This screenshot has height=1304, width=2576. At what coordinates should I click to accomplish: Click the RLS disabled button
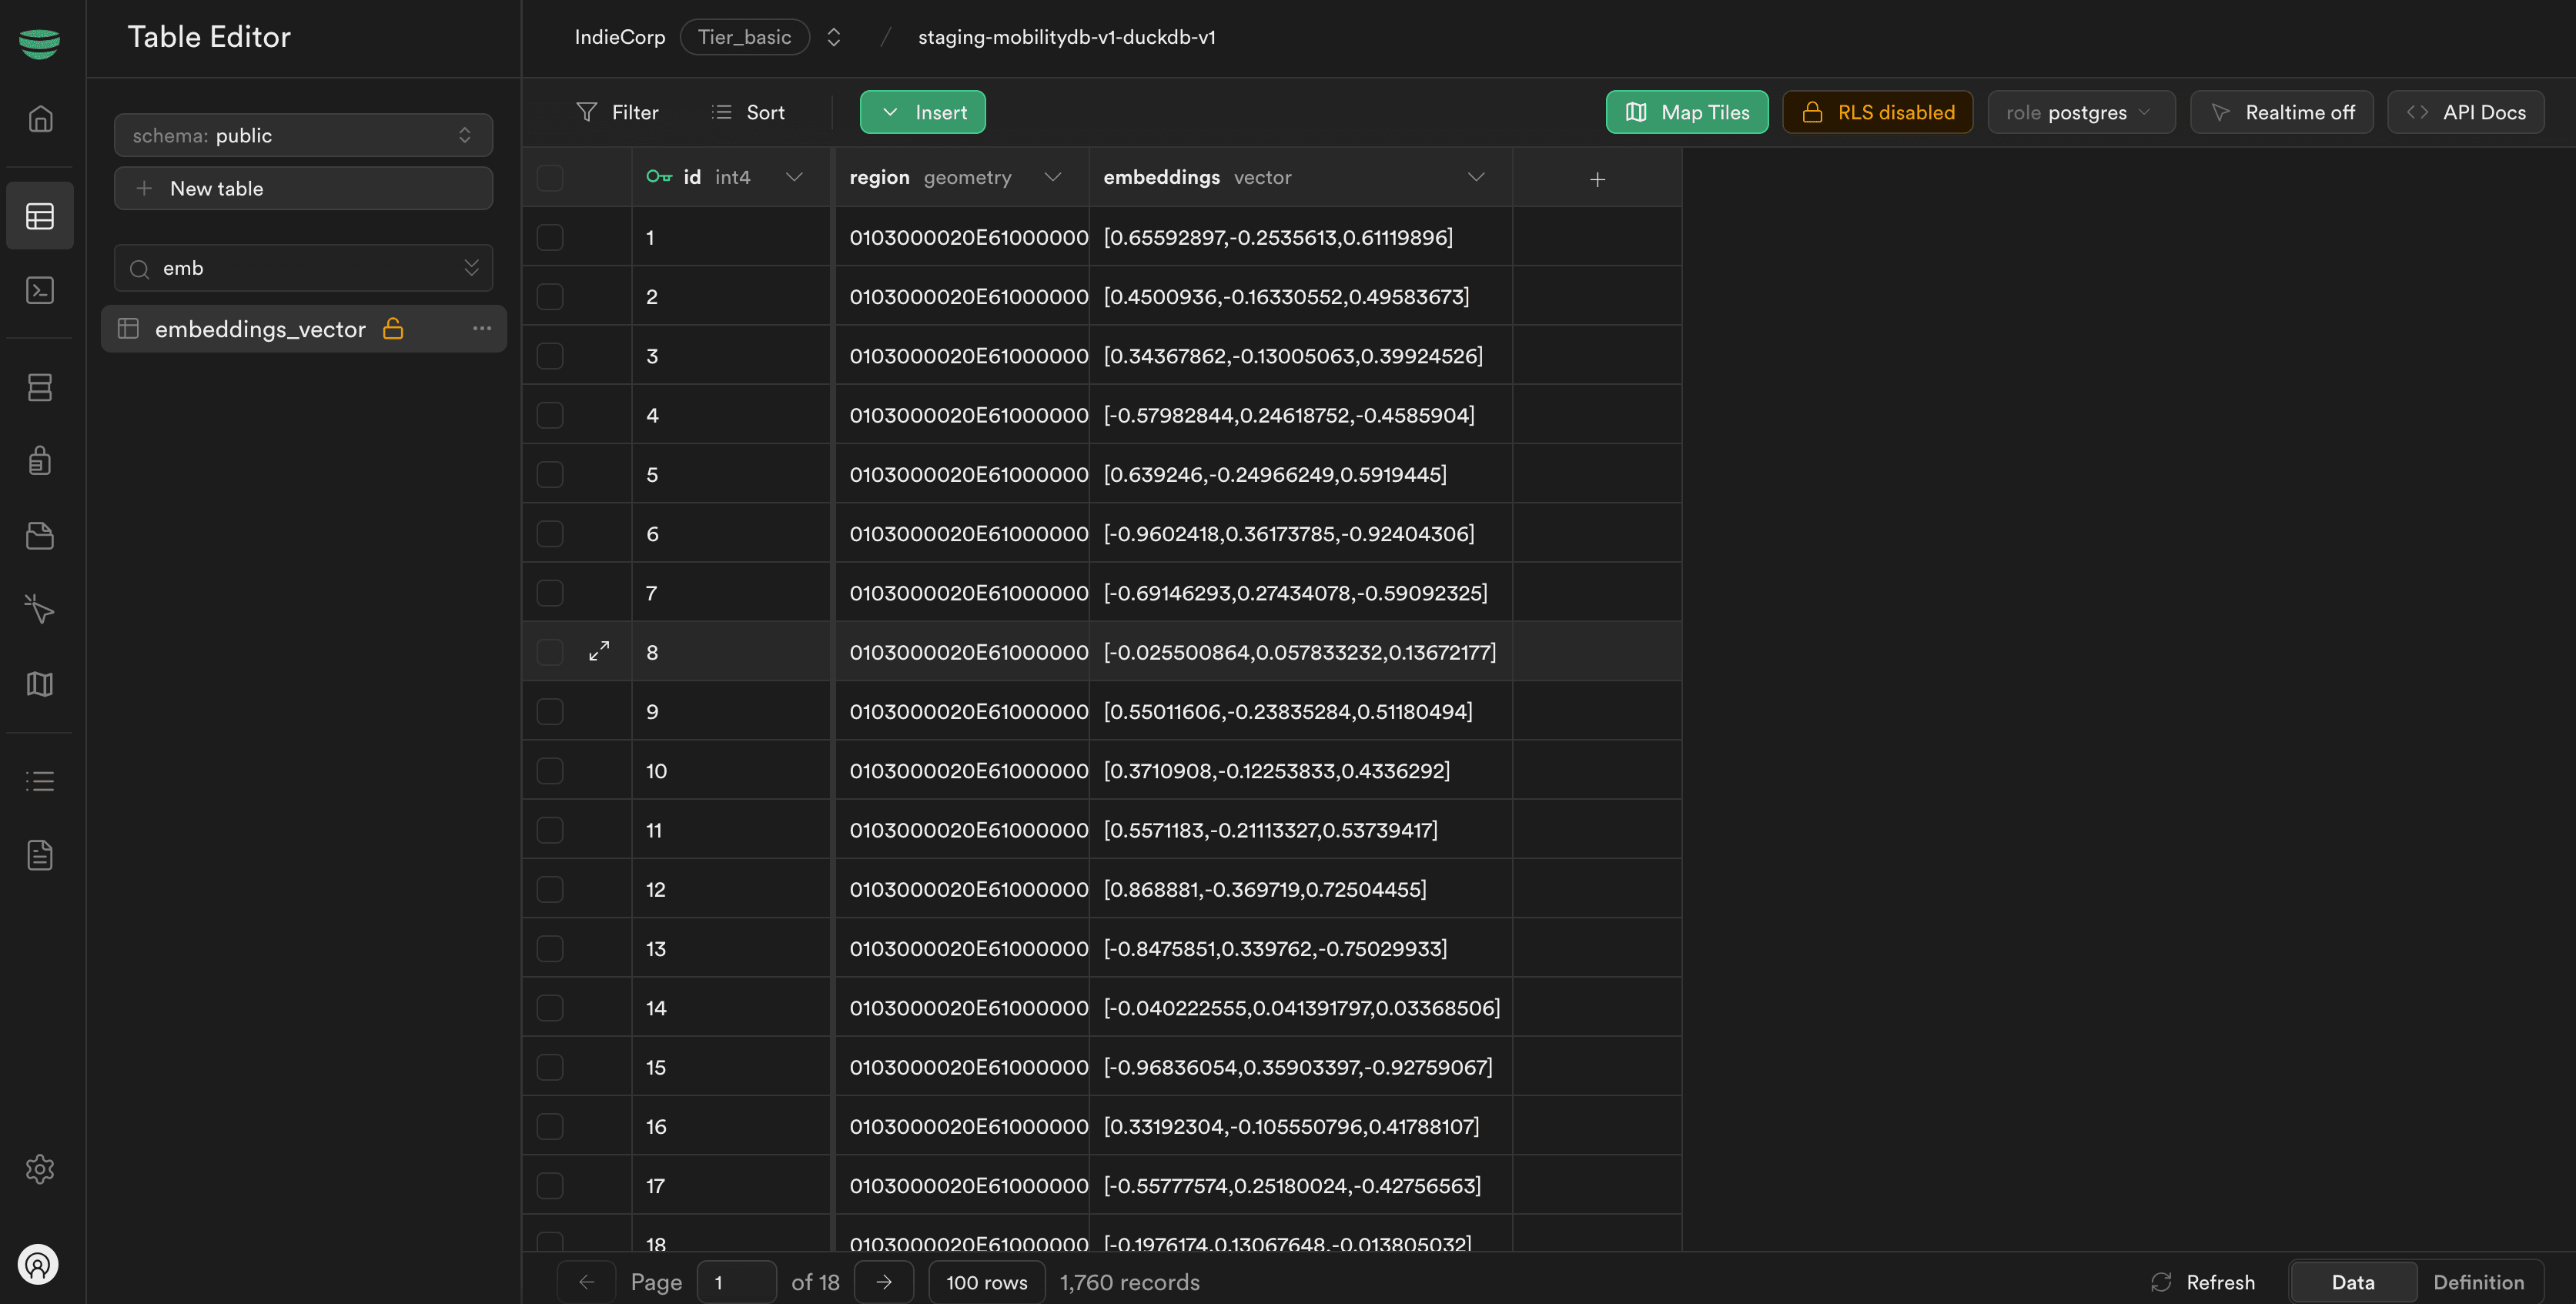point(1877,112)
